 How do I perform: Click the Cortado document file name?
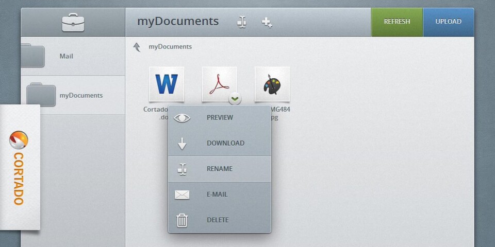[x=156, y=113]
